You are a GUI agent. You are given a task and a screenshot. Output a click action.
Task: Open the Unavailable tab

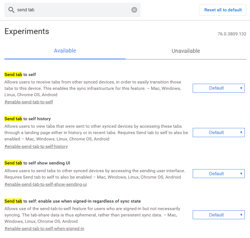(x=186, y=51)
